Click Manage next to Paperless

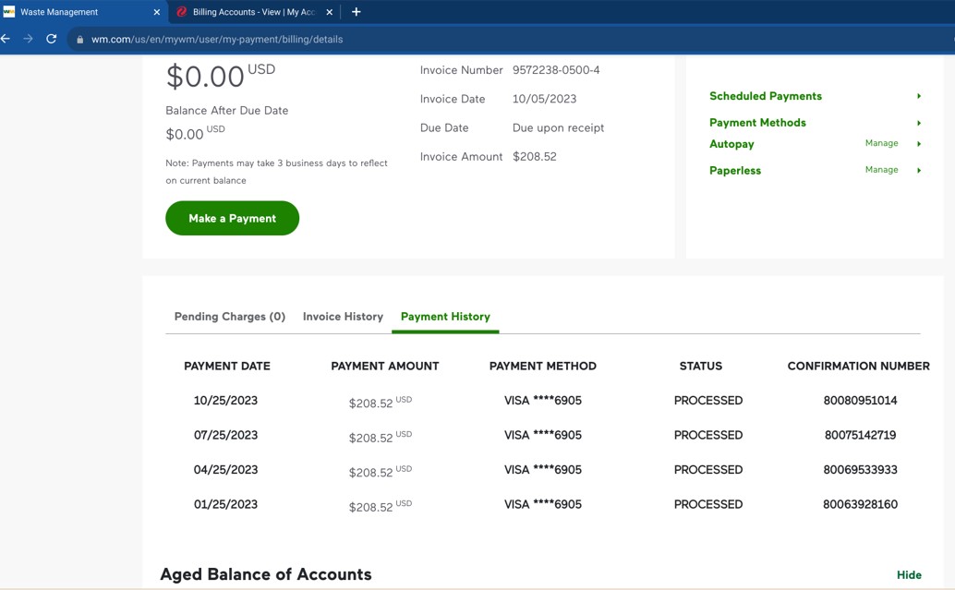(881, 170)
